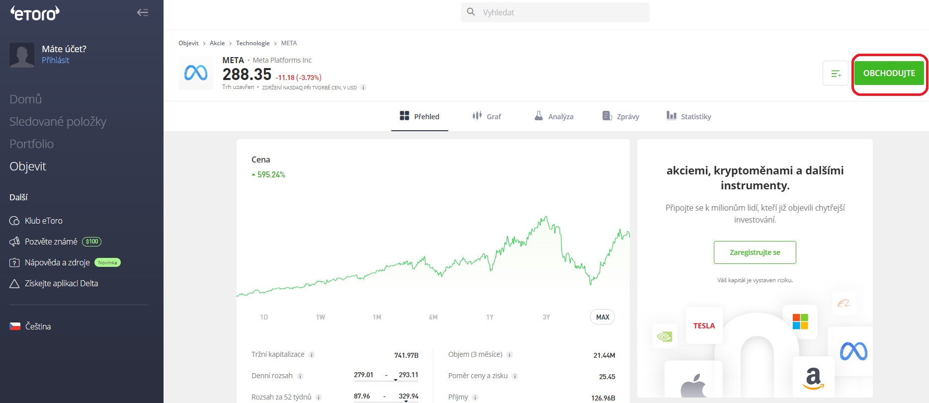Click the Denní rozsah range slider
Image resolution: width=929 pixels, height=403 pixels.
(x=386, y=380)
